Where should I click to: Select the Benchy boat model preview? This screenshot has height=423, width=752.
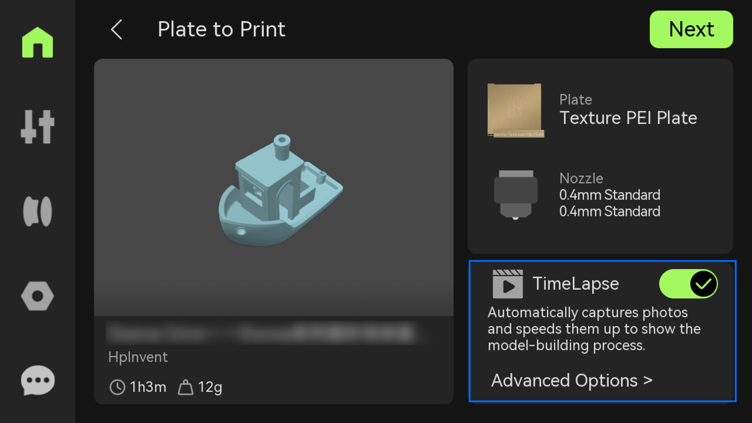click(281, 189)
